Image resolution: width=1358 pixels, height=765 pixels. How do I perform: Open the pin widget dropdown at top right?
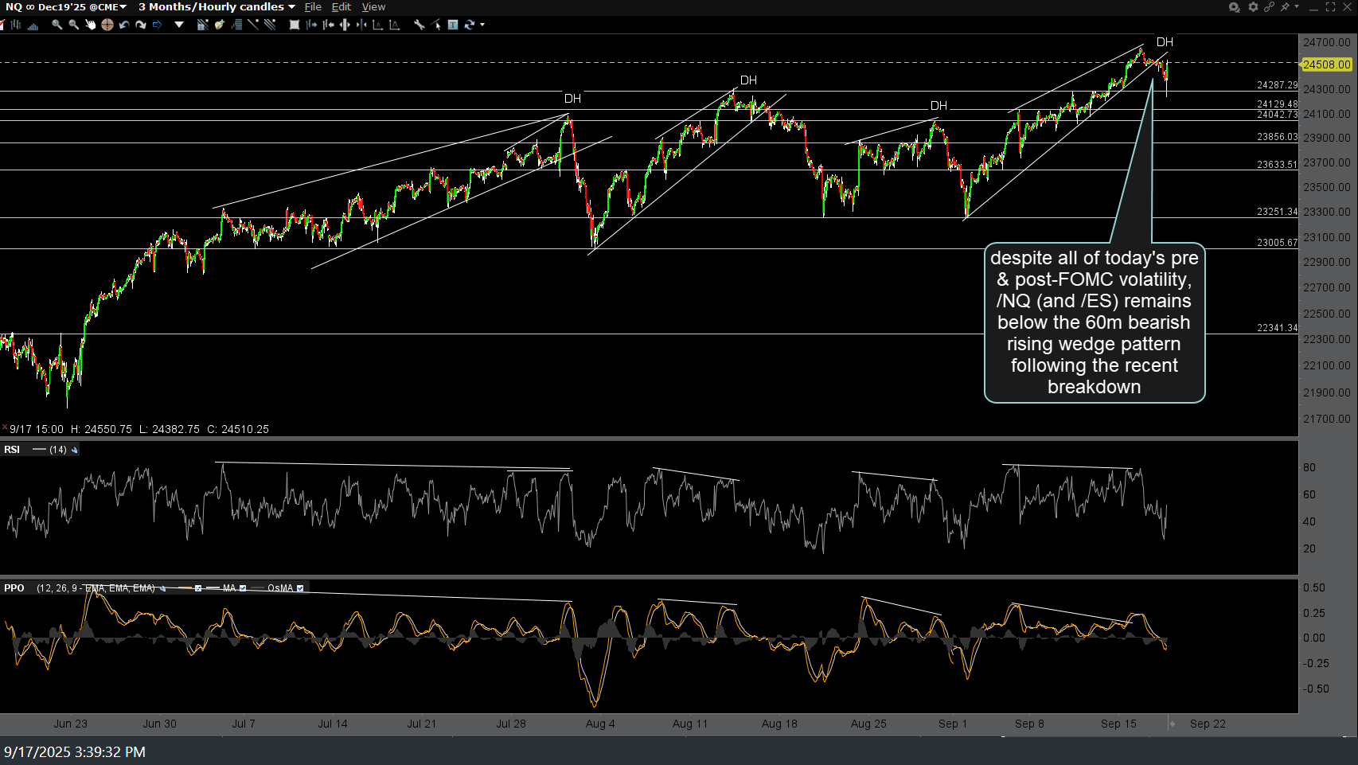point(1297,6)
